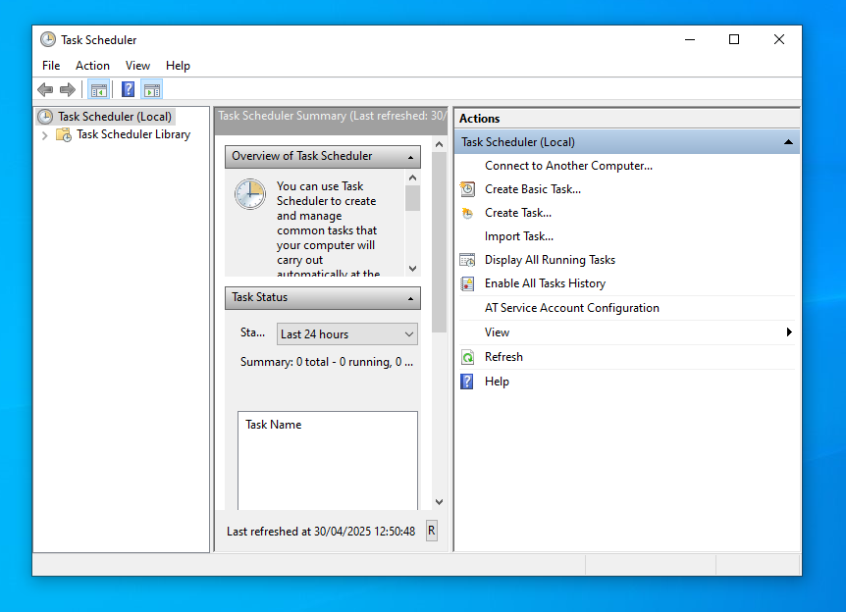Click the Create Basic Task icon
This screenshot has width=846, height=612.
point(468,189)
